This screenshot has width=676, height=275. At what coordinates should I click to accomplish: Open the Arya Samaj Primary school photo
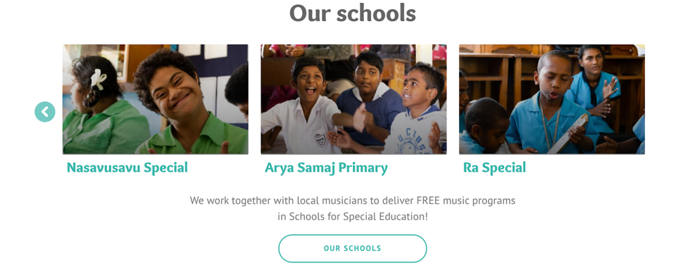pos(353,99)
